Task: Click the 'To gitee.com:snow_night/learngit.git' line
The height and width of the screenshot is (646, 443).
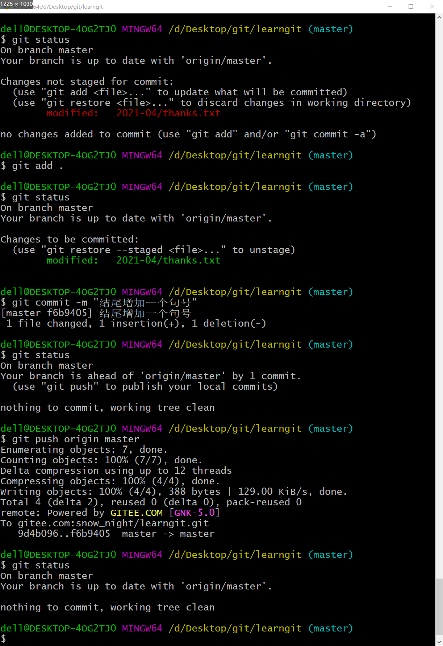Action: click(105, 523)
